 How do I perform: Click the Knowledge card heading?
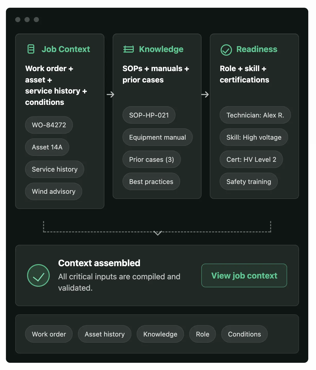[x=161, y=49]
